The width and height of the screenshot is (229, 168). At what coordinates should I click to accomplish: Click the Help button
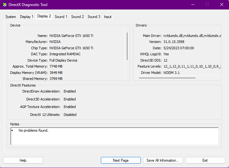[x=23, y=160]
